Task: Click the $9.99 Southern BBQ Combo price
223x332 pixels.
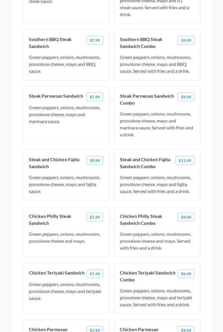Action: tap(186, 40)
